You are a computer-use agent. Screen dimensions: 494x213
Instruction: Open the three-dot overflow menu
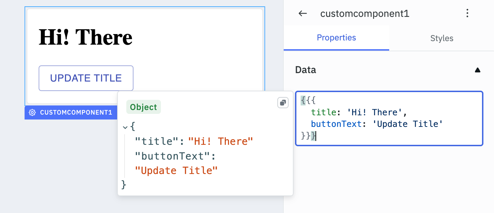pos(467,13)
